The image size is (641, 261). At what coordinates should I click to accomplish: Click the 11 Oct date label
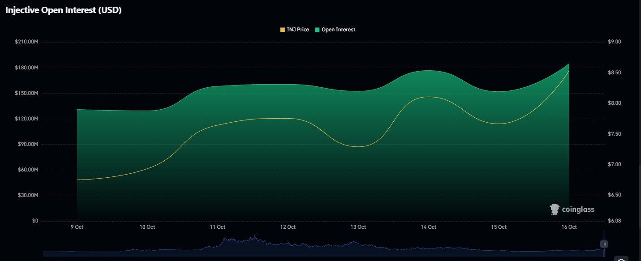(x=218, y=227)
